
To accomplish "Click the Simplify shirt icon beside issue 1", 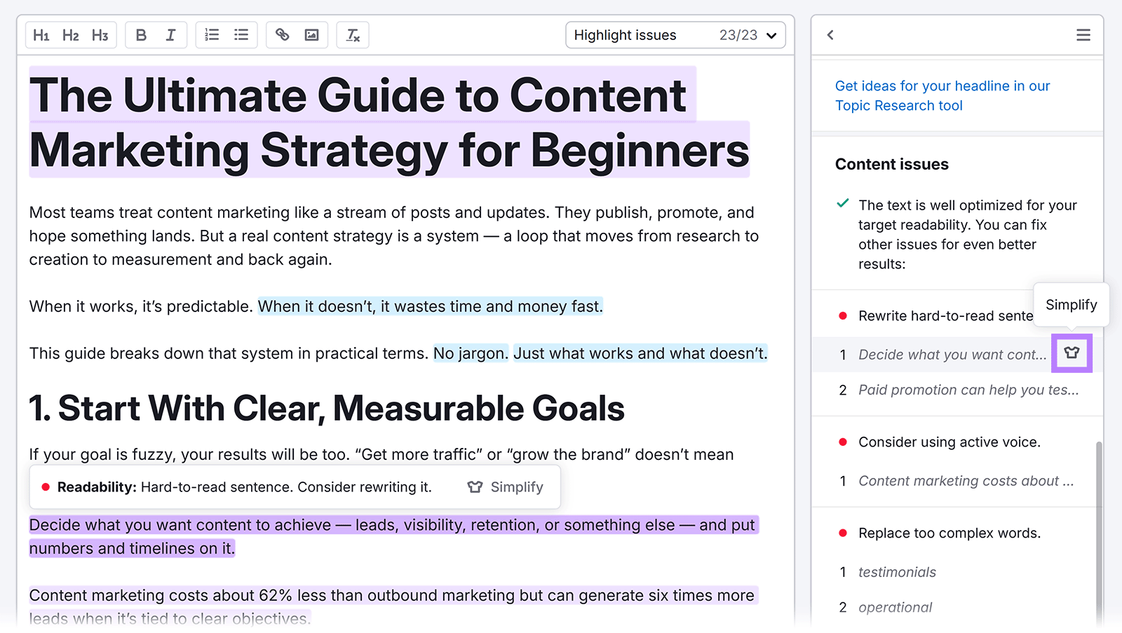I will 1072,353.
